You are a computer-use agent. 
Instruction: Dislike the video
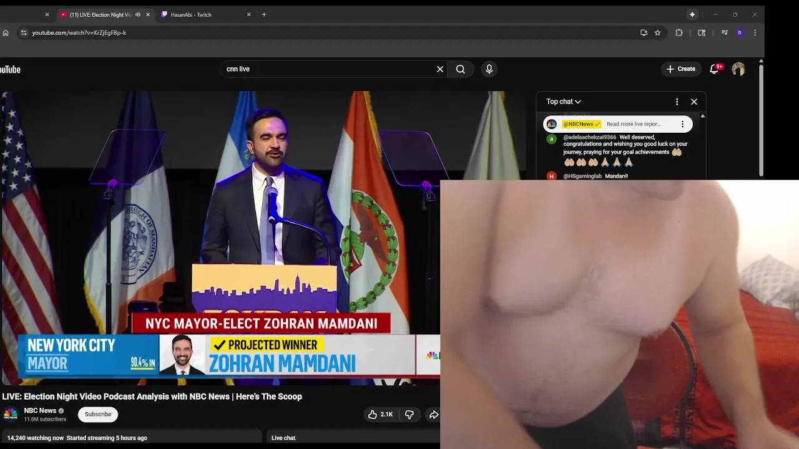409,414
